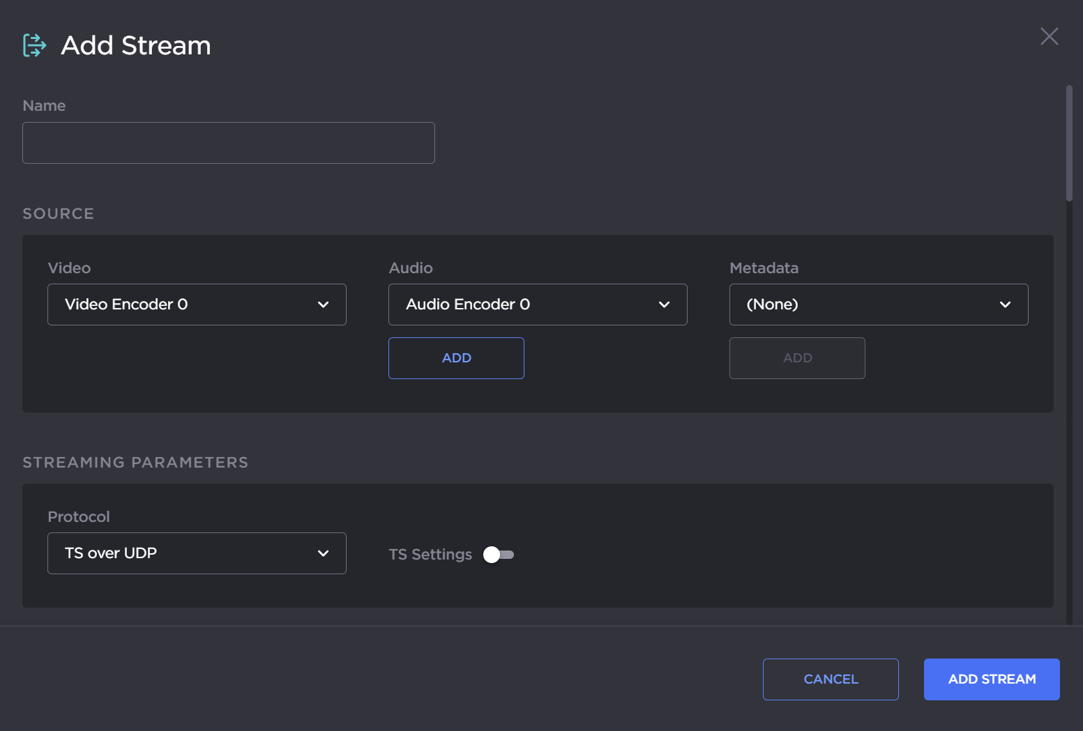1083x731 pixels.
Task: Enable the TS Settings toggle switch
Action: 499,555
